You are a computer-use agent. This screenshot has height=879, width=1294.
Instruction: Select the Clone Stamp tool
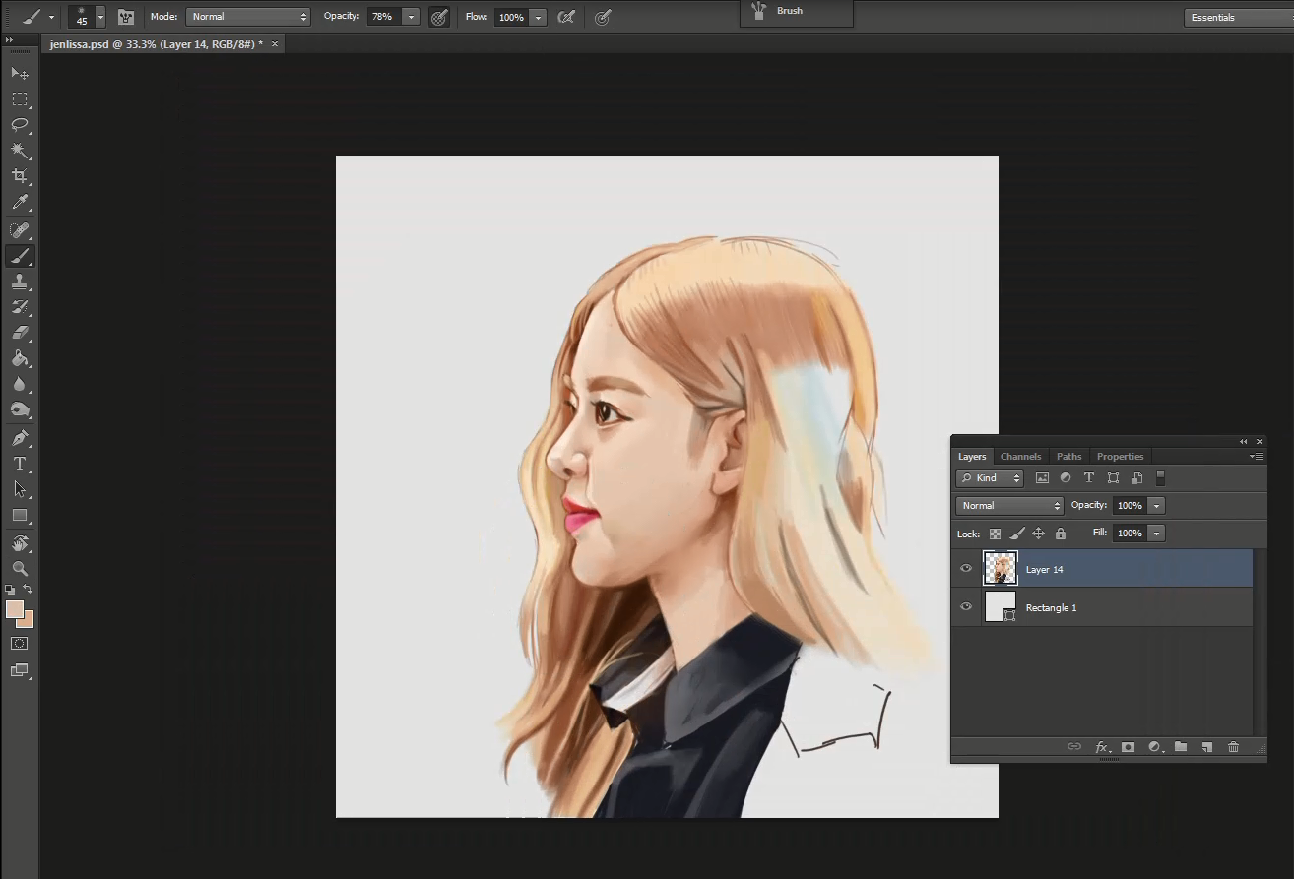click(19, 282)
